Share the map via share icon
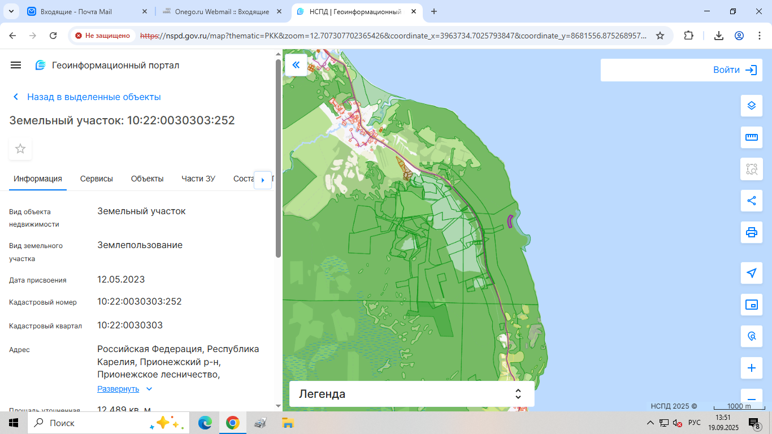772x434 pixels. 751,201
